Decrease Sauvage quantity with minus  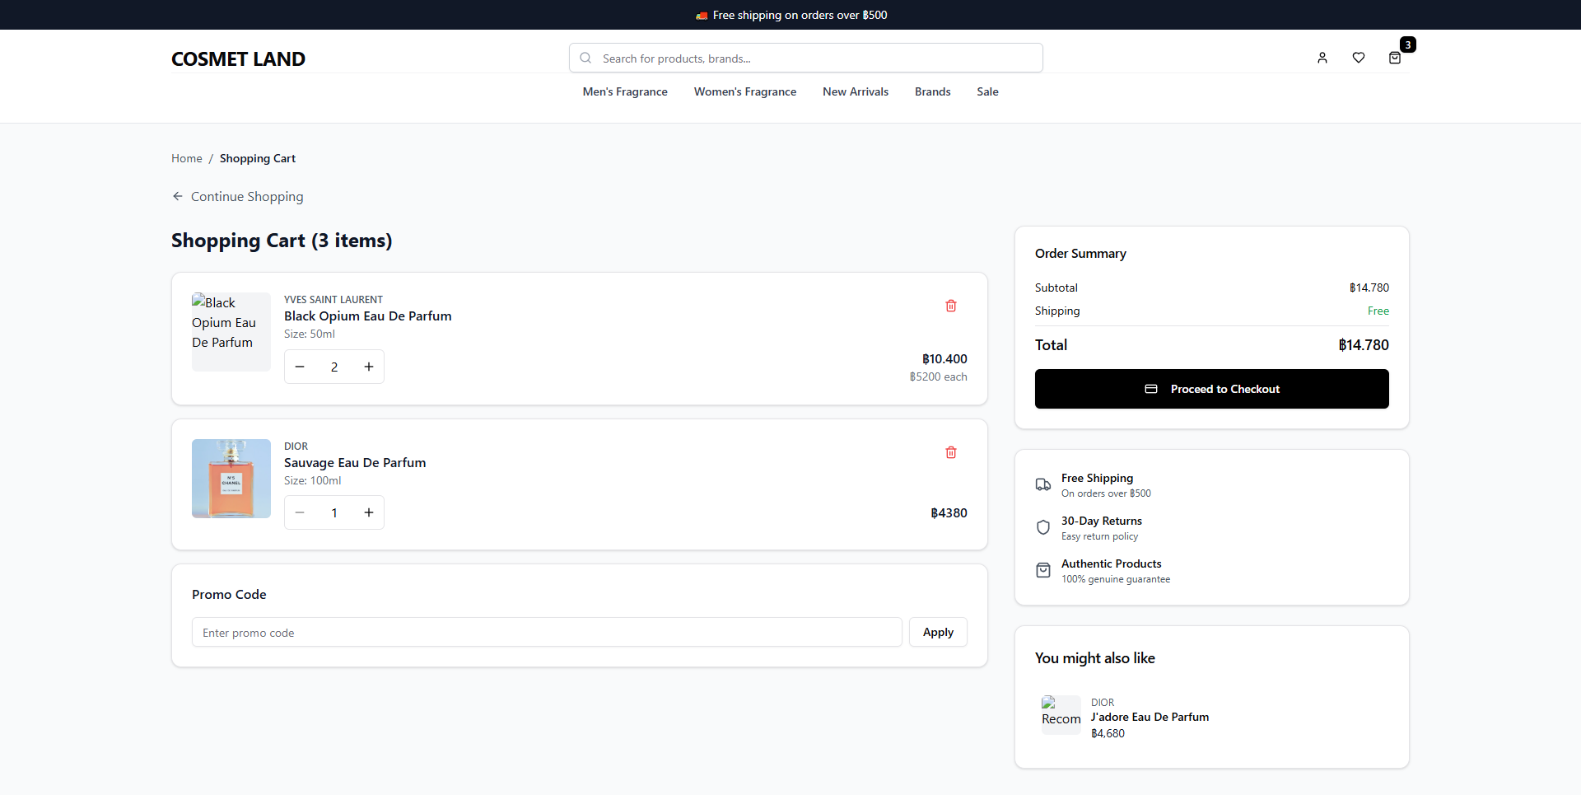(300, 512)
